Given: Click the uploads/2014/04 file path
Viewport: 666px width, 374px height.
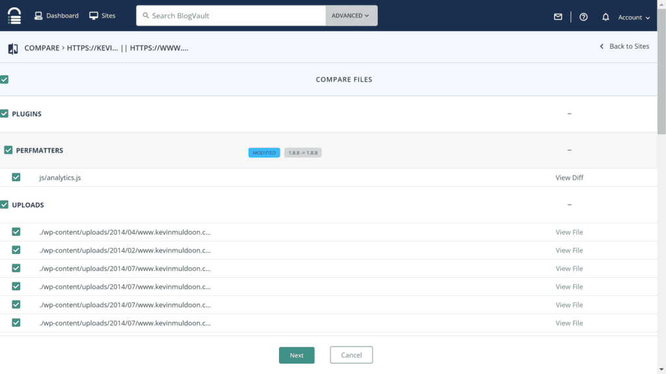Looking at the screenshot, I should point(125,232).
